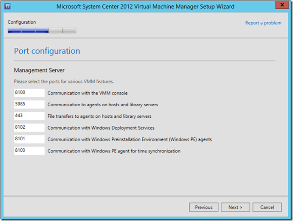Screen dimensions: 293x221
Task: Select the Windows Deployment Services port 8102
Action: coord(29,127)
